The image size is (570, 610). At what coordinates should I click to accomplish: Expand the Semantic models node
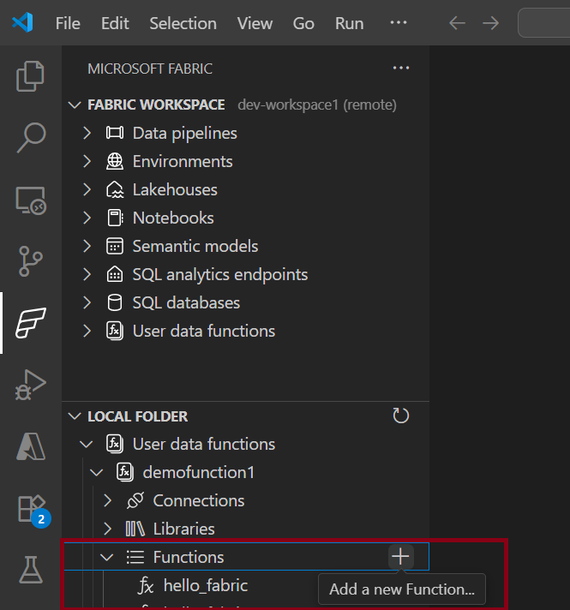pyautogui.click(x=87, y=246)
